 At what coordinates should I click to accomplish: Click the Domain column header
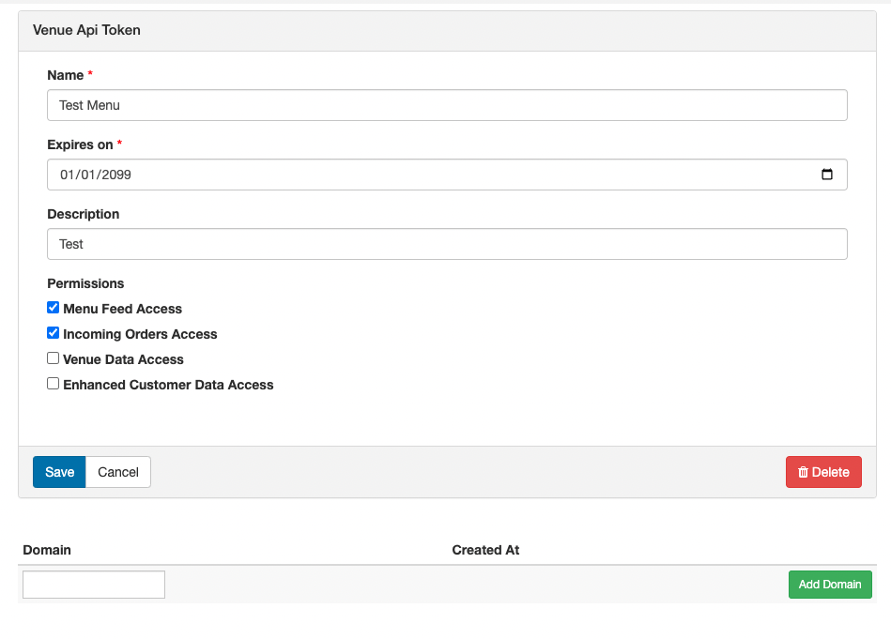pyautogui.click(x=47, y=550)
